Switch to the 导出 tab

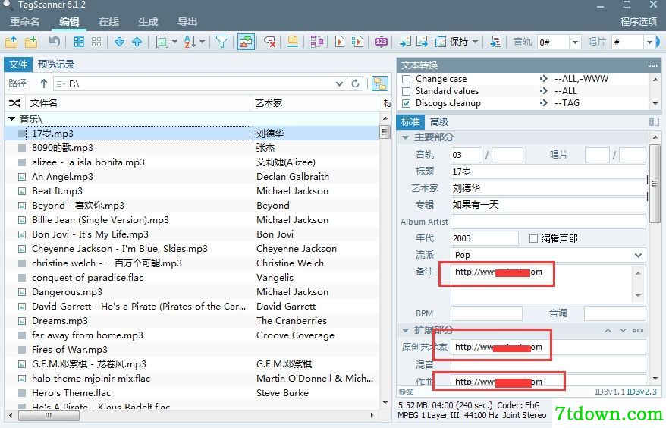187,22
